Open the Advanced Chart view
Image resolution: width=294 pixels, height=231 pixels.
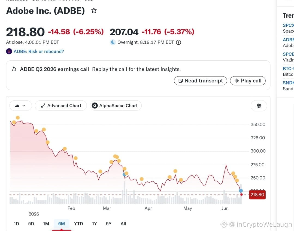click(61, 106)
